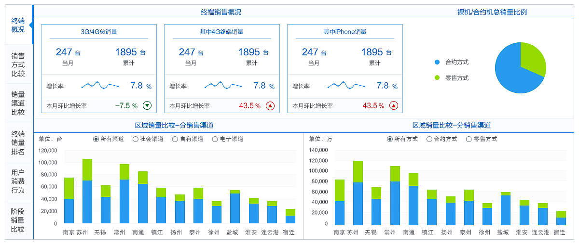Choose the 零售方式 radio option above the 万 chart
The image size is (579, 245).
point(469,139)
